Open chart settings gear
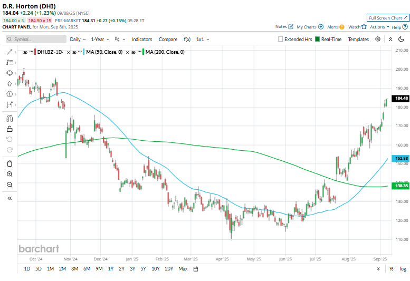 pos(378,39)
